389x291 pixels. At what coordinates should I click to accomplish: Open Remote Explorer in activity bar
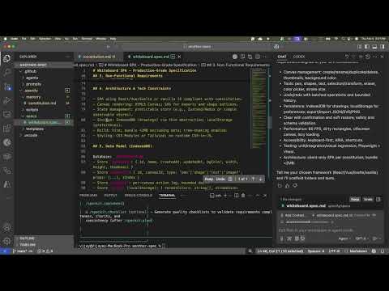pos(7,114)
